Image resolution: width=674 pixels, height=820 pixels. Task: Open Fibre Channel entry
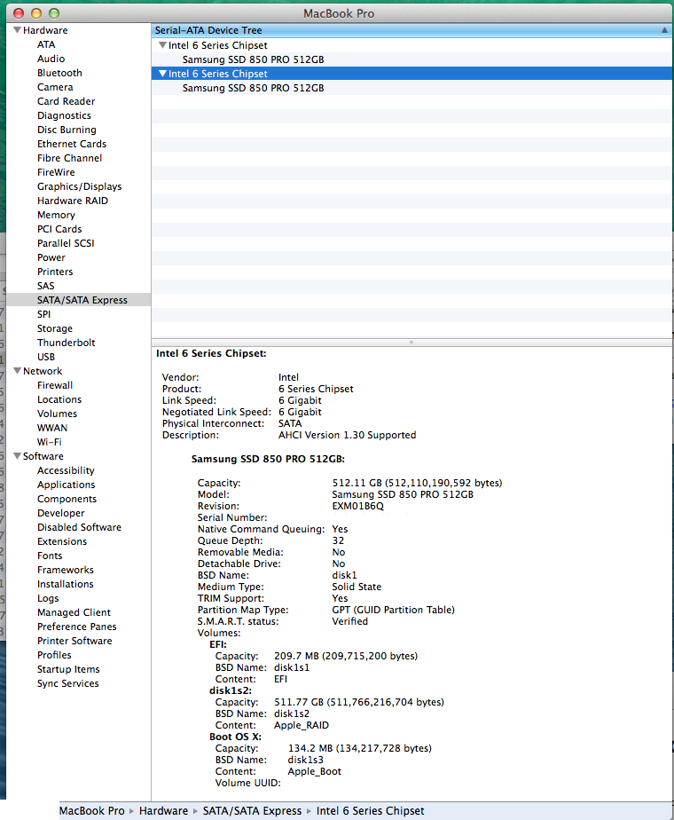coord(69,157)
